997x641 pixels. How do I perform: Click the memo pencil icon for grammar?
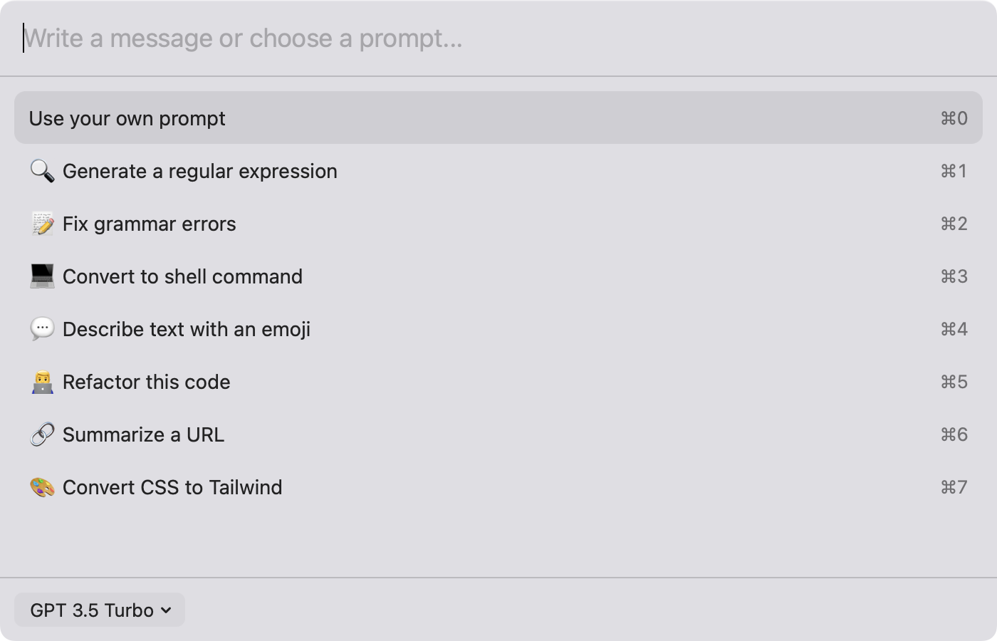coord(42,224)
